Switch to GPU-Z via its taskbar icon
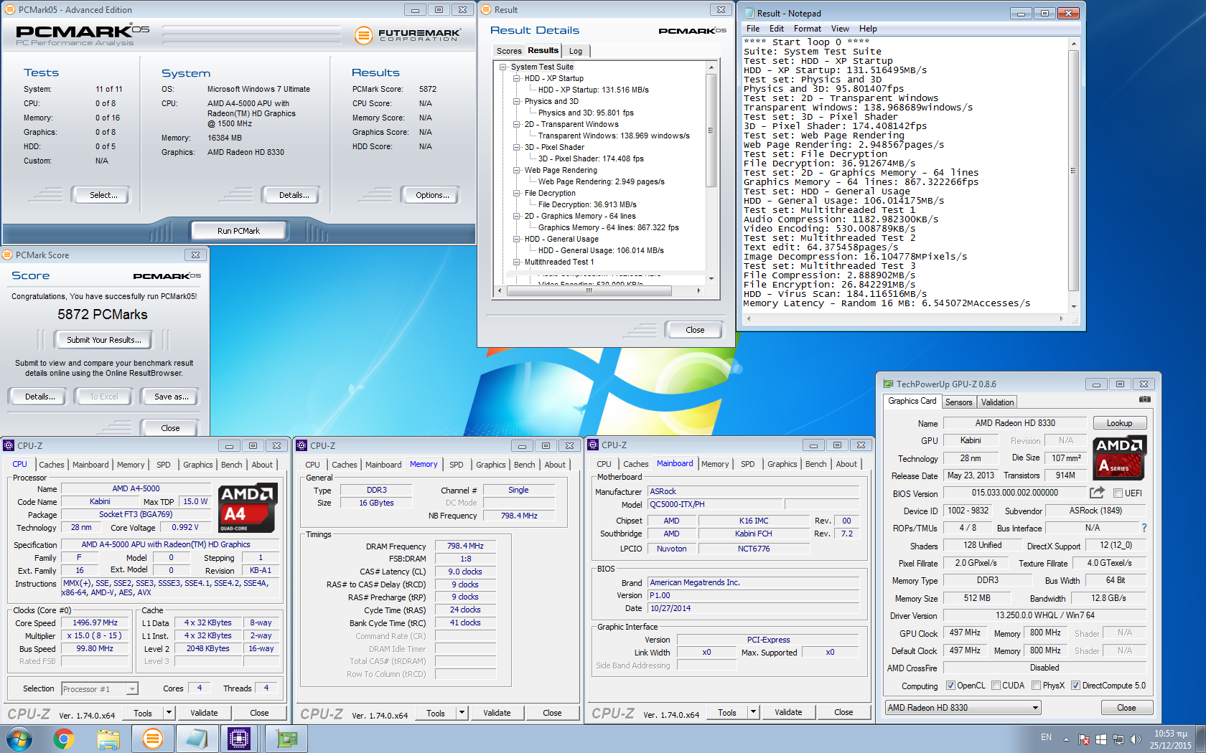 point(286,739)
